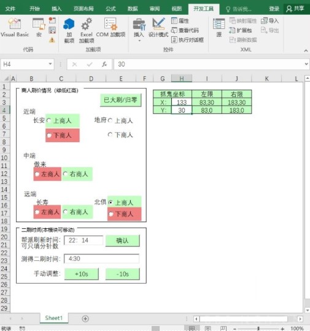The height and width of the screenshot is (331, 310).
Task: Open XML Expansion Packs (扩展包)
Action: (240, 30)
